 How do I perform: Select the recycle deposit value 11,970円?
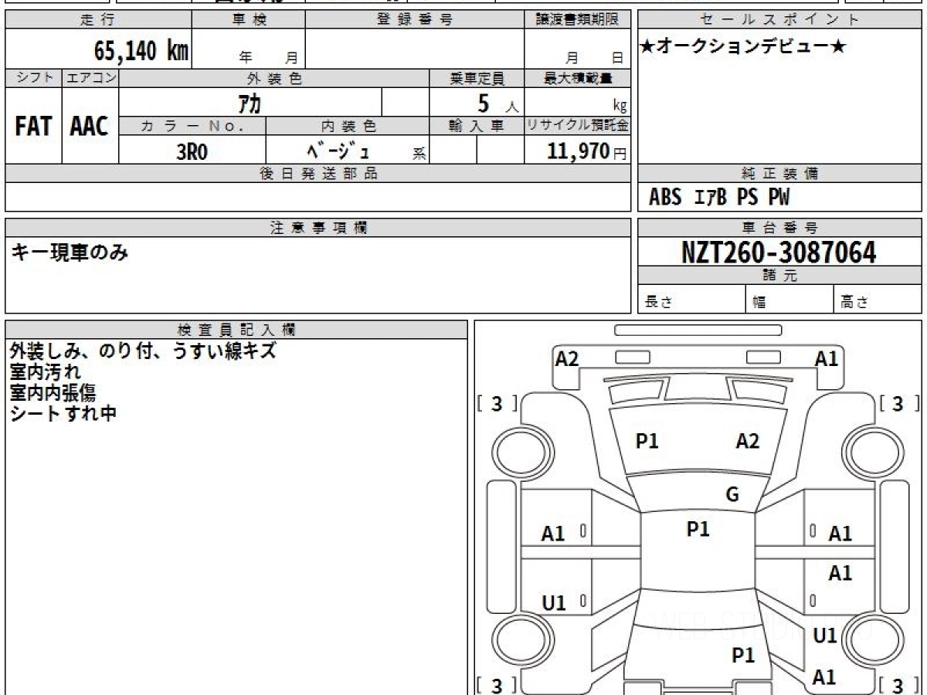(586, 151)
